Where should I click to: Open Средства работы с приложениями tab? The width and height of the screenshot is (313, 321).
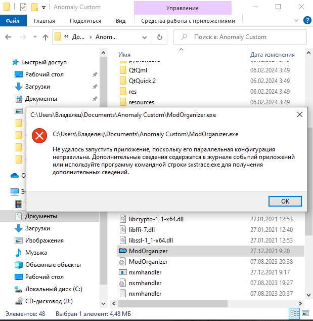(188, 21)
